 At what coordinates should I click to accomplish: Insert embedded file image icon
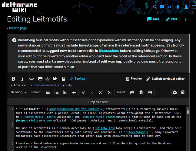(x=40, y=79)
